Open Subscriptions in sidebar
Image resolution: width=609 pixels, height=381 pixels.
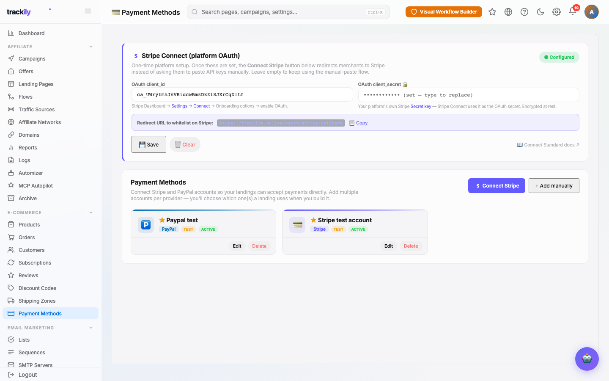pyautogui.click(x=50, y=262)
